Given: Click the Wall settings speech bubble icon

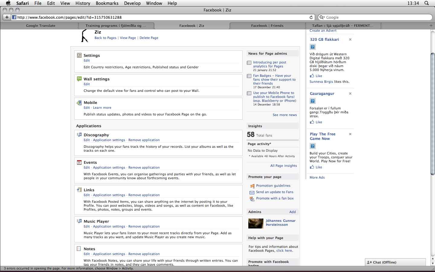Looking at the screenshot, I should pos(79,79).
